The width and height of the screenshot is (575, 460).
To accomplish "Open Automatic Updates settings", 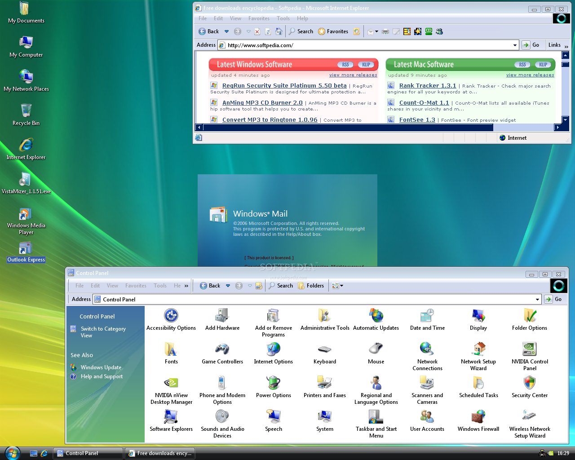I will click(376, 320).
